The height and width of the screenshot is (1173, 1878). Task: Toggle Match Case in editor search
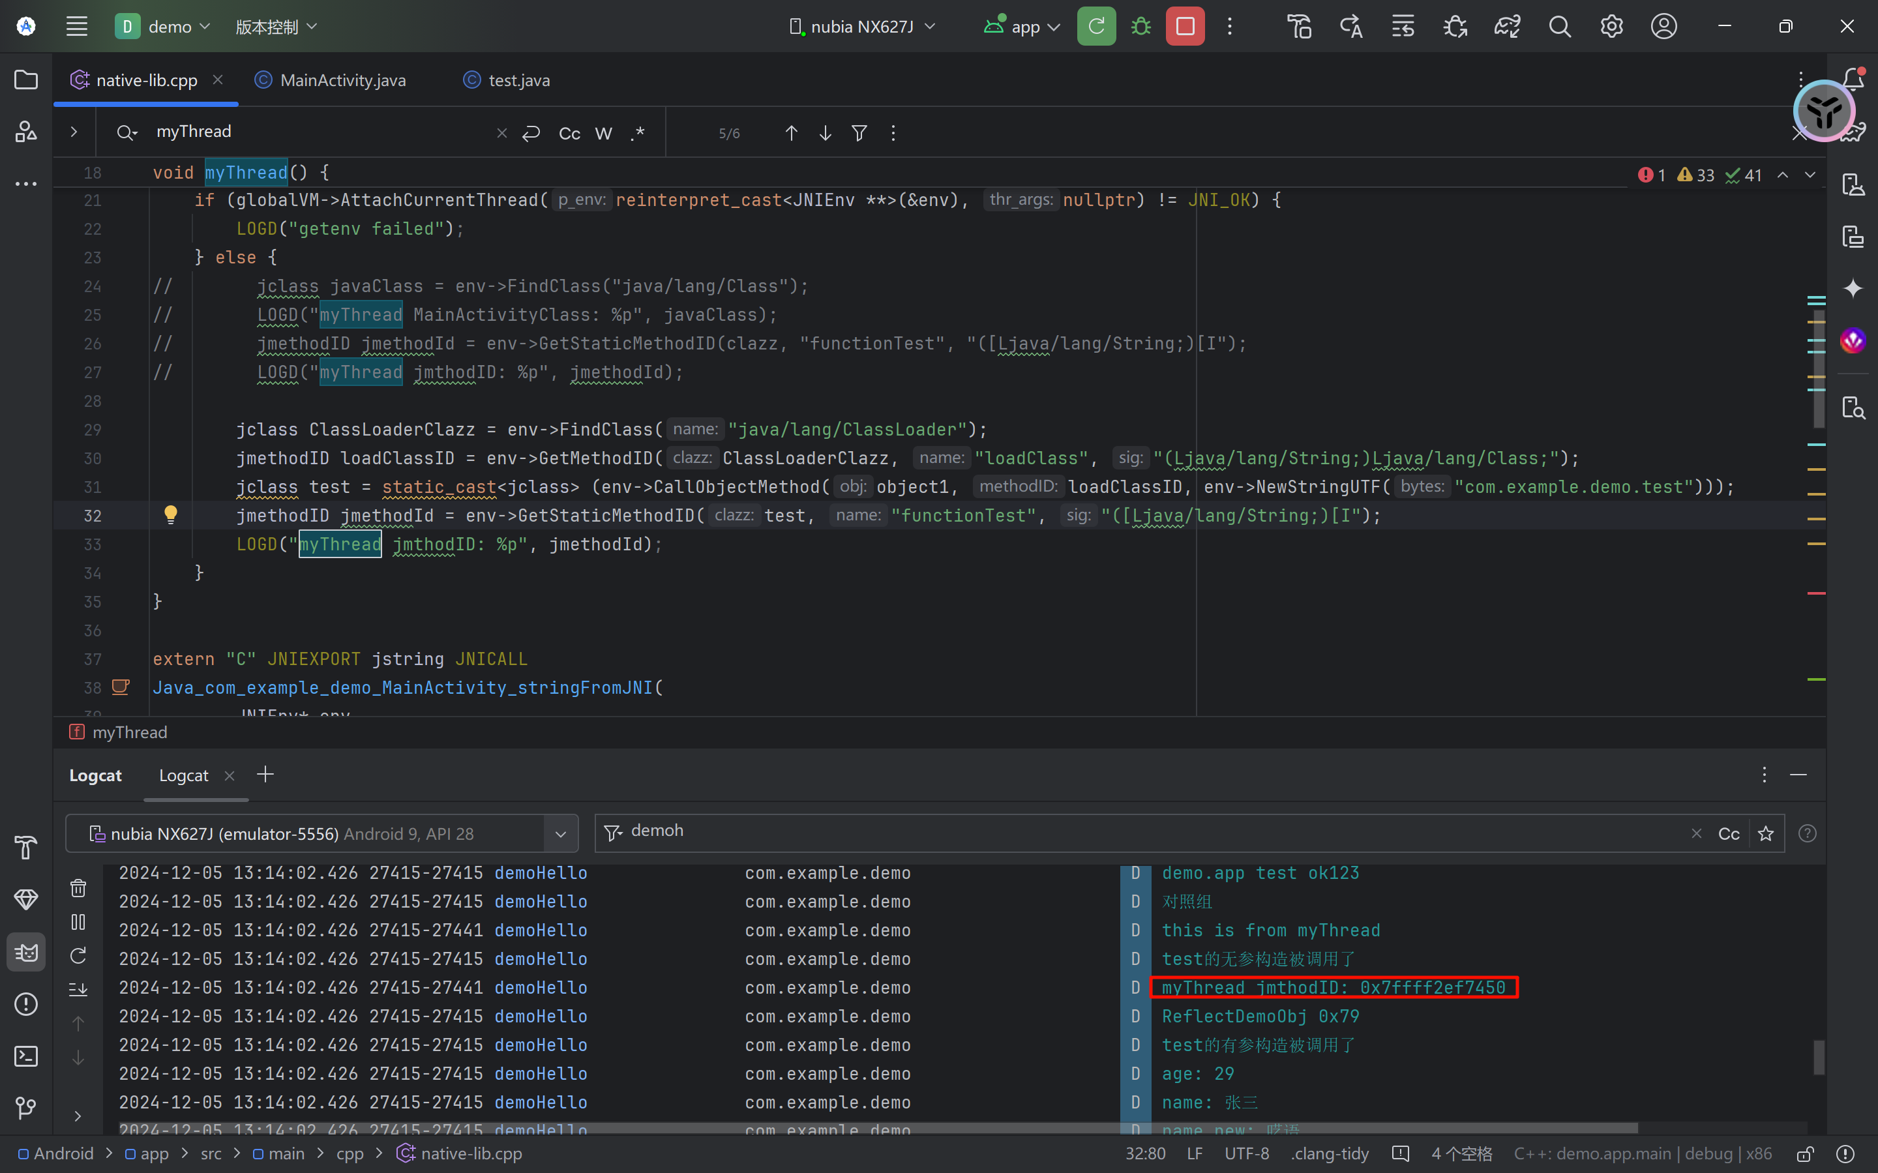tap(569, 134)
